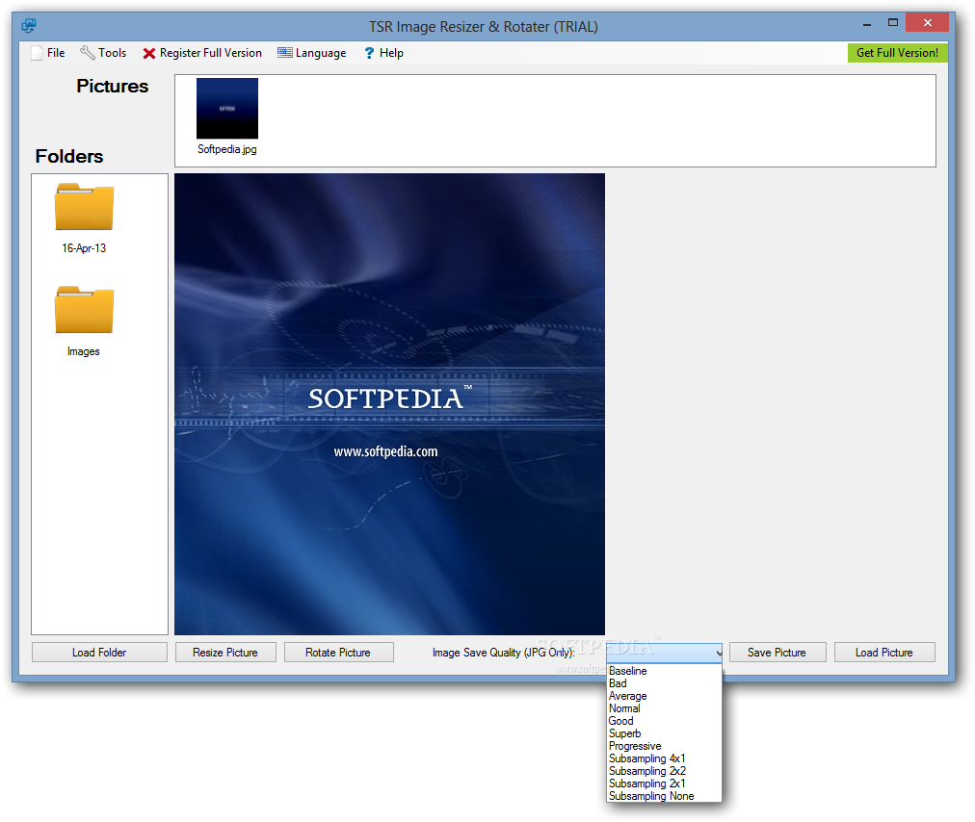The width and height of the screenshot is (975, 822).
Task: Open the Help menu
Action: pos(383,53)
